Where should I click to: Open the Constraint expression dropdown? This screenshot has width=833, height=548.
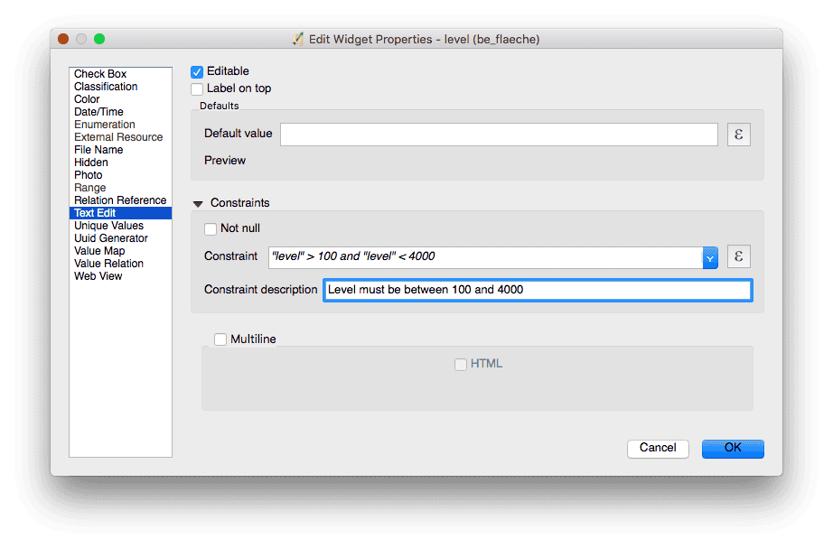[710, 257]
